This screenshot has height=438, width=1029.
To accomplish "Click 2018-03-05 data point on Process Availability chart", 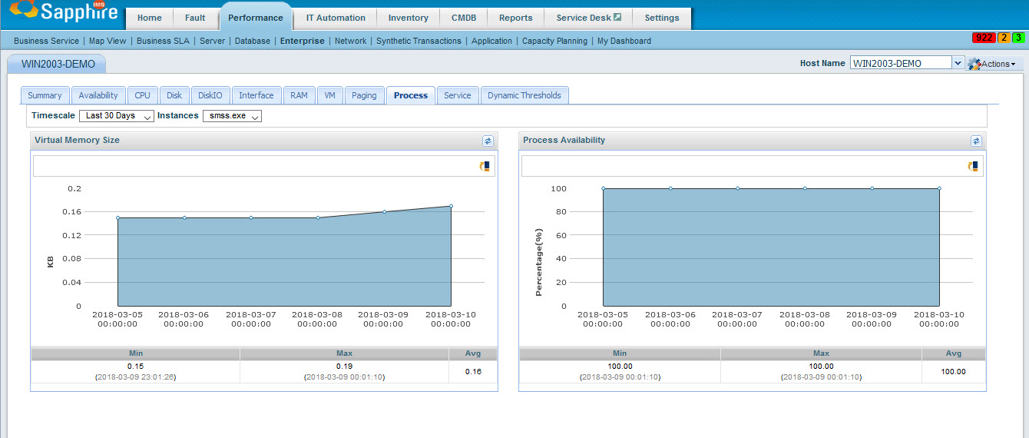I will (603, 188).
